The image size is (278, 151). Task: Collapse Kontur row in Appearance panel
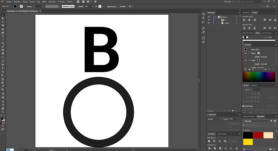(249, 53)
